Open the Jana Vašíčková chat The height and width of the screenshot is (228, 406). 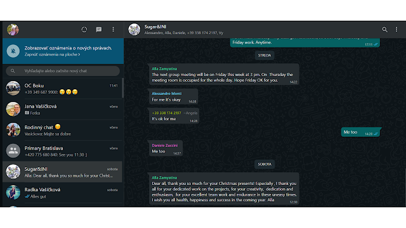[x=62, y=110]
